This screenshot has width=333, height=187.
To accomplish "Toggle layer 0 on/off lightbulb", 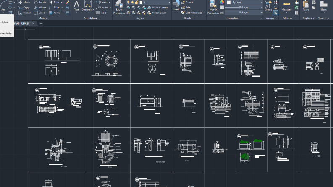I will 128,3.
